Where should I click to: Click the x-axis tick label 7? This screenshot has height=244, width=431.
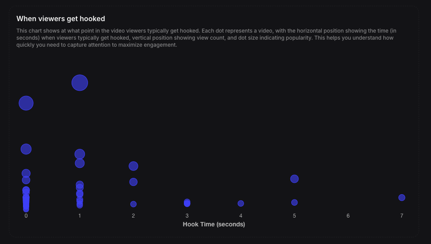(402, 216)
